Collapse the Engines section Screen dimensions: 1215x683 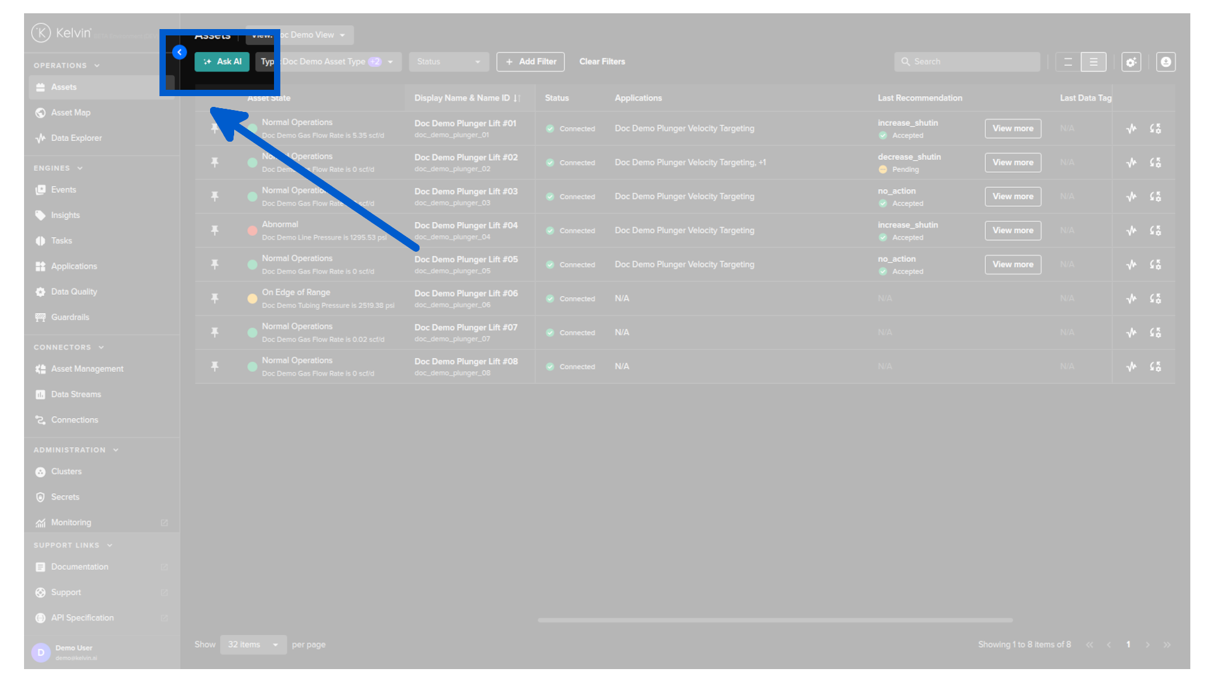click(80, 168)
